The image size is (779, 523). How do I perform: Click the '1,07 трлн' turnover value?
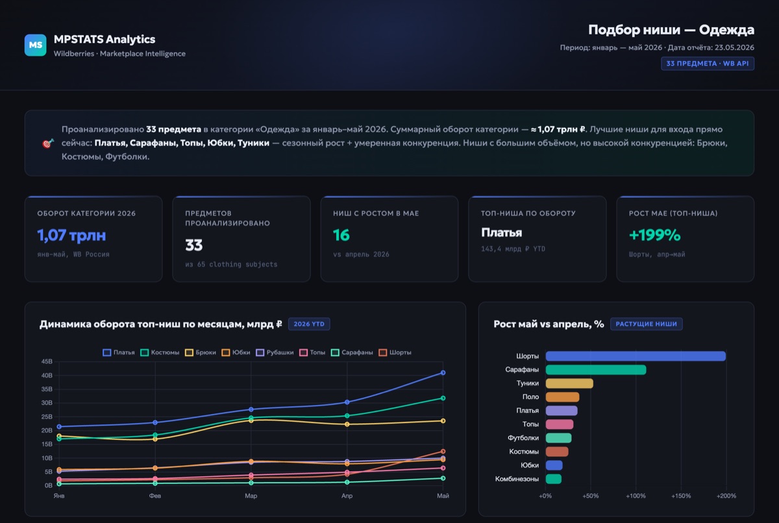click(71, 235)
